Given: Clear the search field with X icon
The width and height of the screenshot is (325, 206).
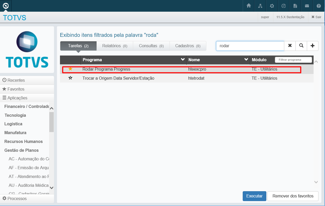Looking at the screenshot, I should point(290,46).
